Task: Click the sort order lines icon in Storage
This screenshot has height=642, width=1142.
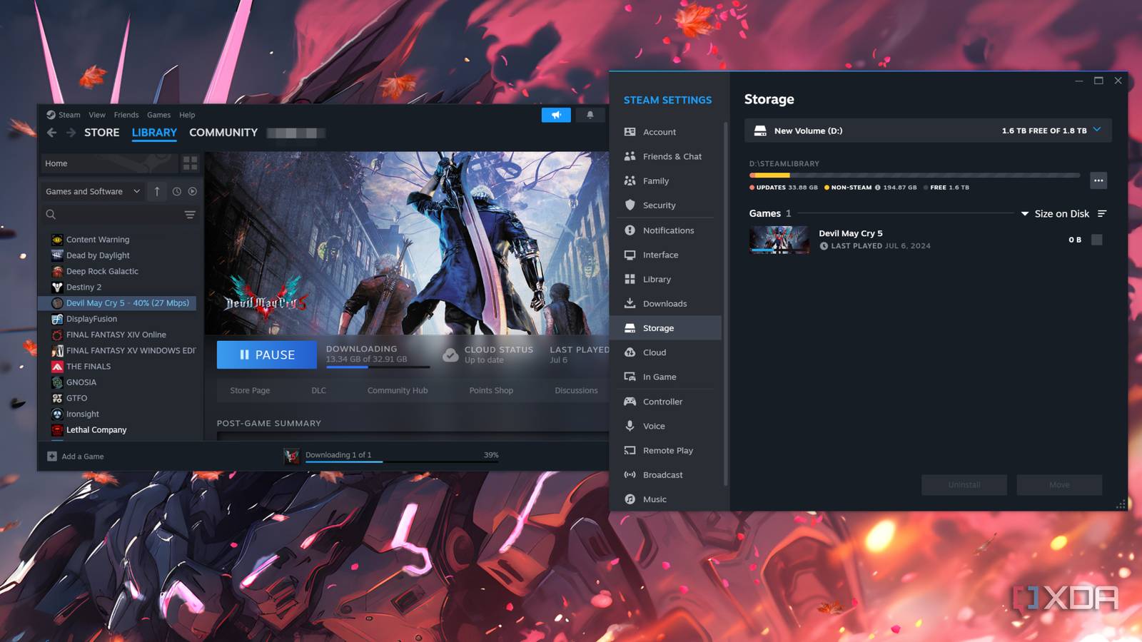Action: click(x=1102, y=214)
